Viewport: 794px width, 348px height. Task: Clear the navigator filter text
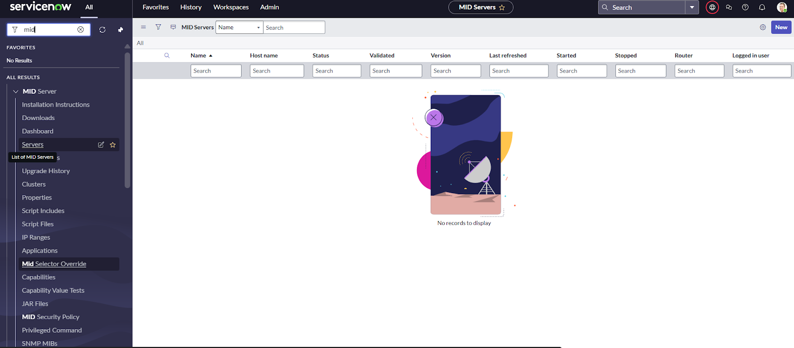coord(80,30)
